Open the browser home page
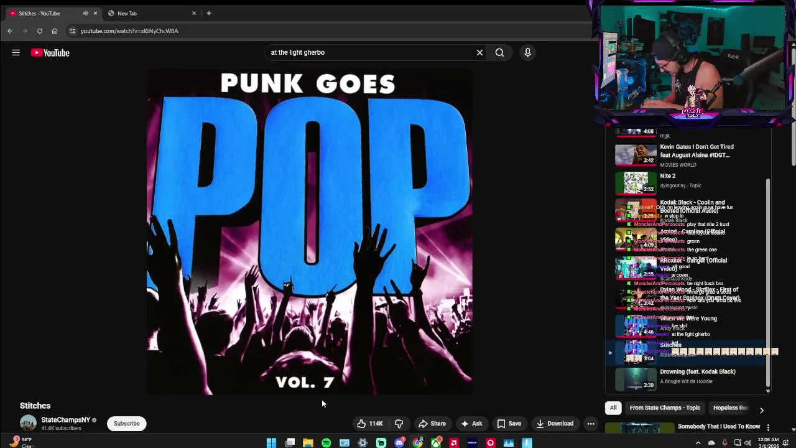 [55, 30]
